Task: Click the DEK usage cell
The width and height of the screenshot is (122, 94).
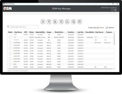Action: coord(49,40)
